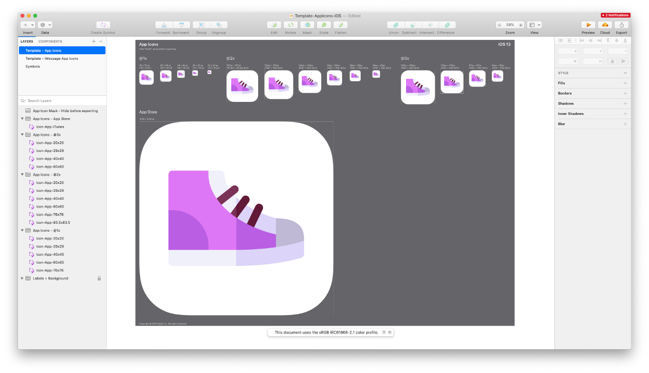Image resolution: width=649 pixels, height=373 pixels.
Task: Apply Subtract boolean operation
Action: [x=413, y=25]
